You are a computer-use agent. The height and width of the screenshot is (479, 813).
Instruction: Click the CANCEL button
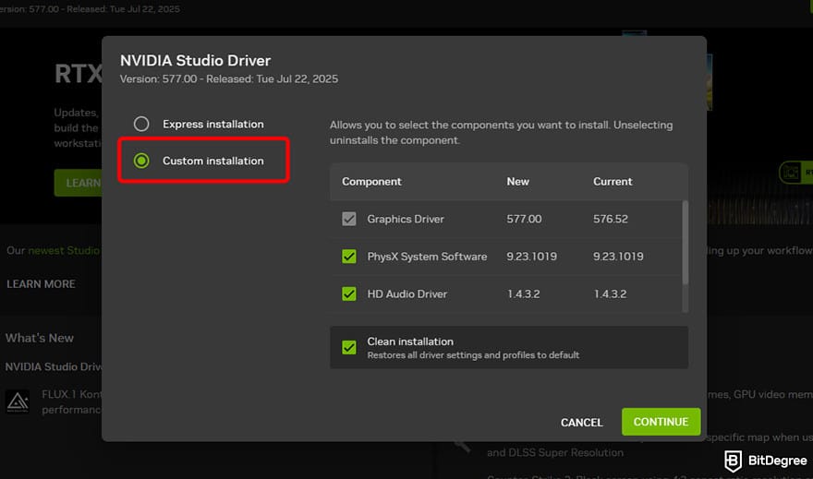point(582,423)
